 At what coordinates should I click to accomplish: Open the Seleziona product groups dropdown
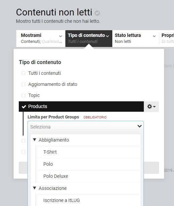pyautogui.click(x=85, y=127)
